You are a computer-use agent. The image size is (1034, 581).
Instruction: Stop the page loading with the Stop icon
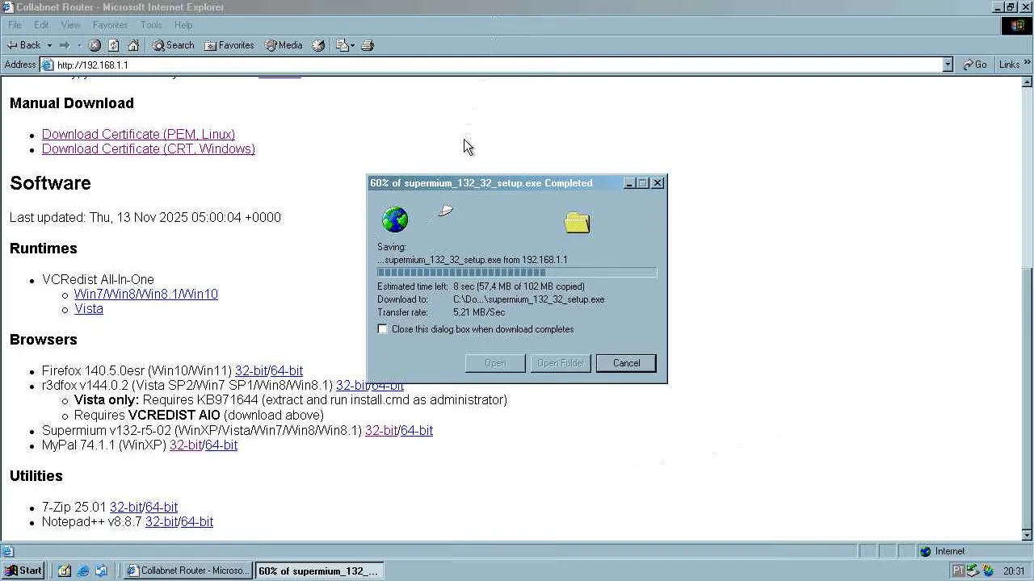[95, 45]
